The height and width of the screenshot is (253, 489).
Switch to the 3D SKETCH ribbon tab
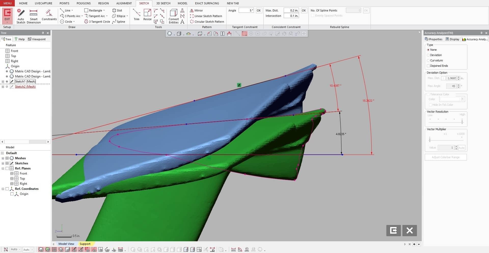(163, 3)
